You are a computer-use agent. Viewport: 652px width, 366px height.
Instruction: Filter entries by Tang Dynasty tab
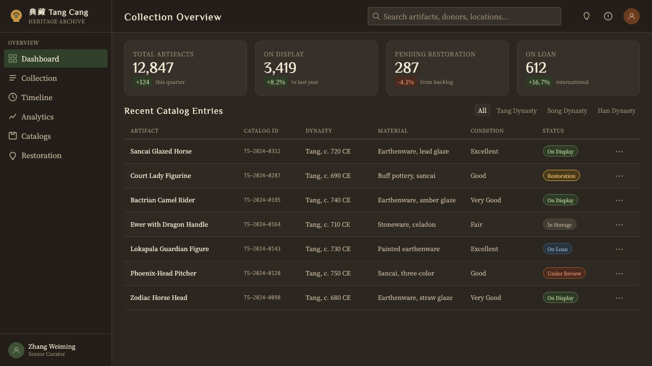click(517, 110)
